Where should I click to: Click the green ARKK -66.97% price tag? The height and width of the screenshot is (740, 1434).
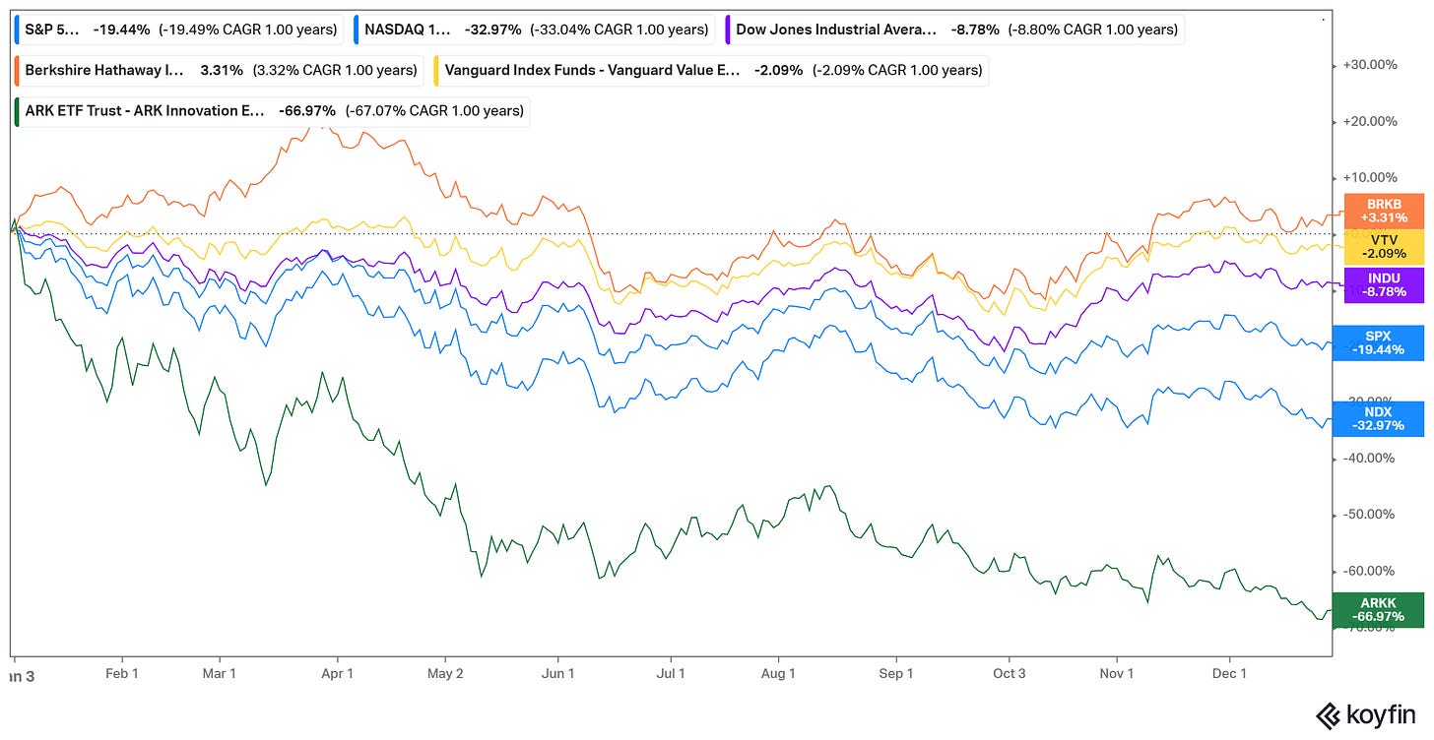(x=1377, y=610)
